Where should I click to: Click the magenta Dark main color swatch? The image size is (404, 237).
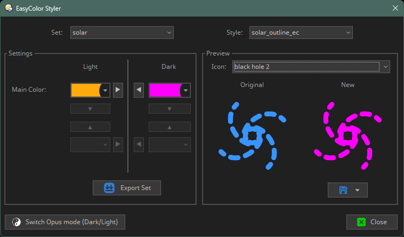pyautogui.click(x=165, y=90)
